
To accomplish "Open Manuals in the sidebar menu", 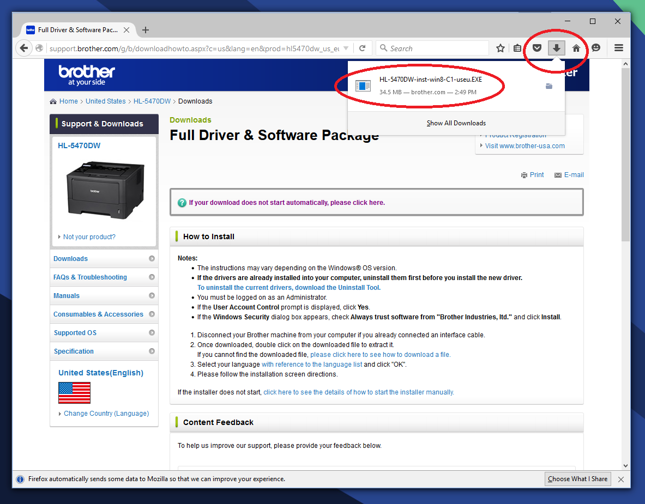I will click(104, 295).
